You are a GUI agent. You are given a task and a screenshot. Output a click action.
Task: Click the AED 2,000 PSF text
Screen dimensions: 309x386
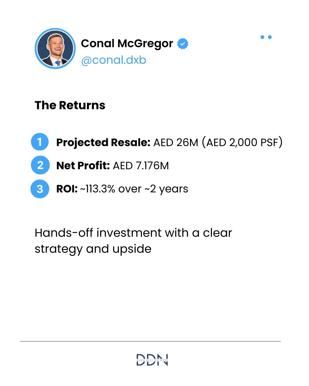click(x=242, y=142)
